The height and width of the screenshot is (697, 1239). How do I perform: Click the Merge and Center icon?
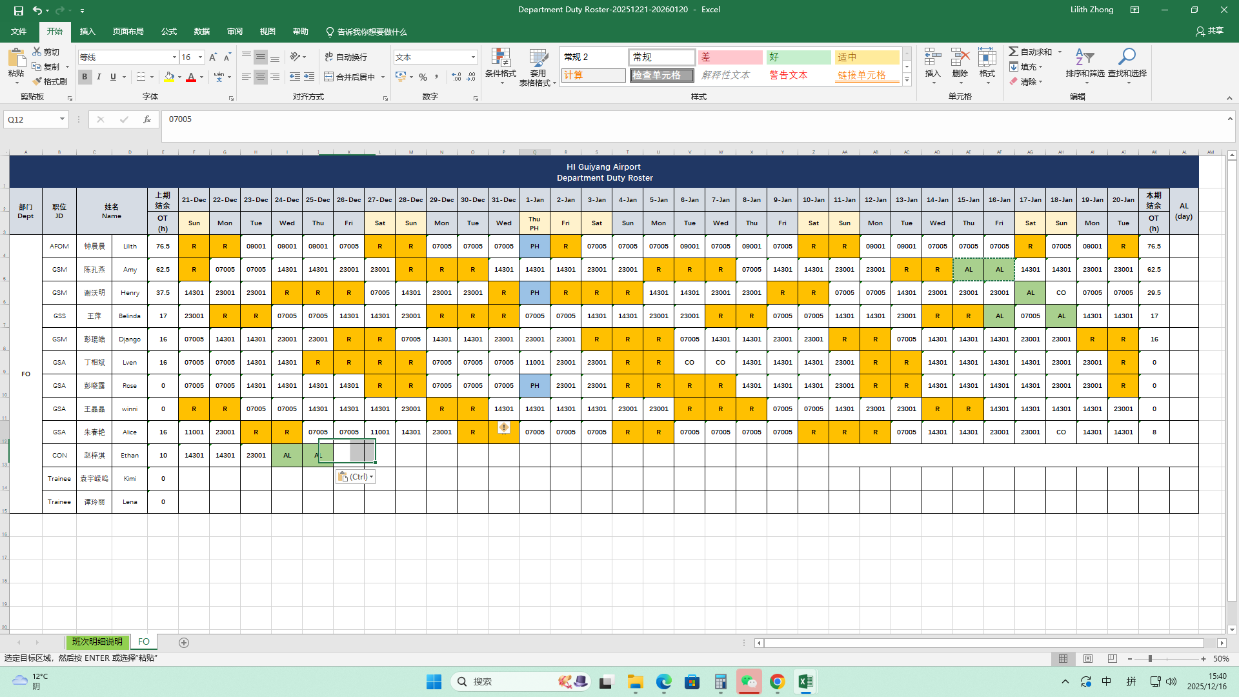(x=329, y=77)
